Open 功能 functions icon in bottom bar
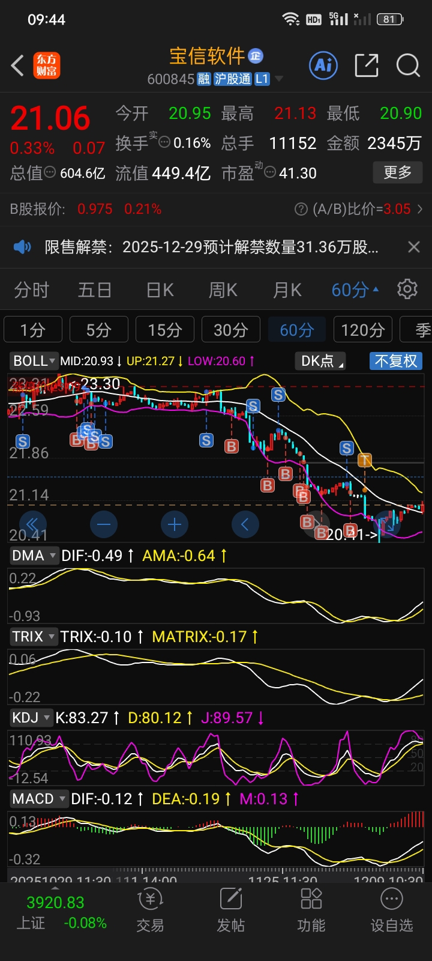The width and height of the screenshot is (432, 961). (311, 911)
